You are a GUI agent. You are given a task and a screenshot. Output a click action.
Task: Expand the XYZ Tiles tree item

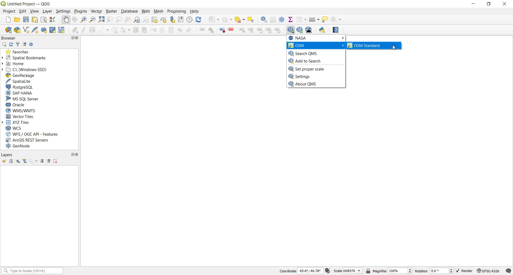point(3,122)
